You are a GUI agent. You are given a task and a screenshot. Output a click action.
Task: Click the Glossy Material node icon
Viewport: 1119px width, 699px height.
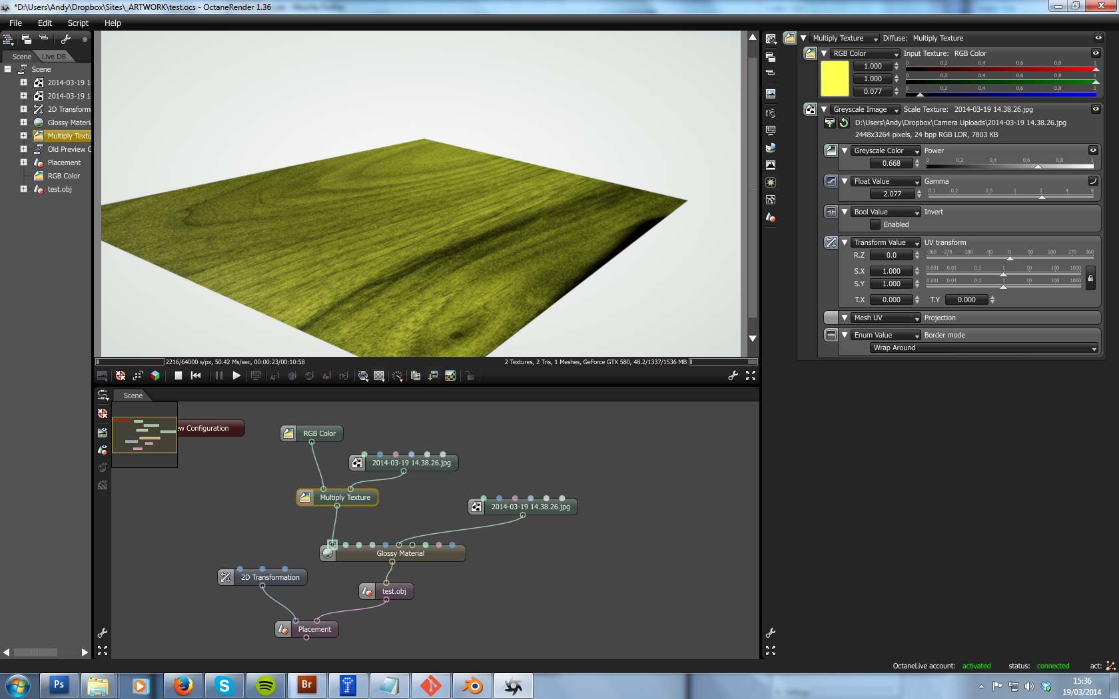pos(328,553)
